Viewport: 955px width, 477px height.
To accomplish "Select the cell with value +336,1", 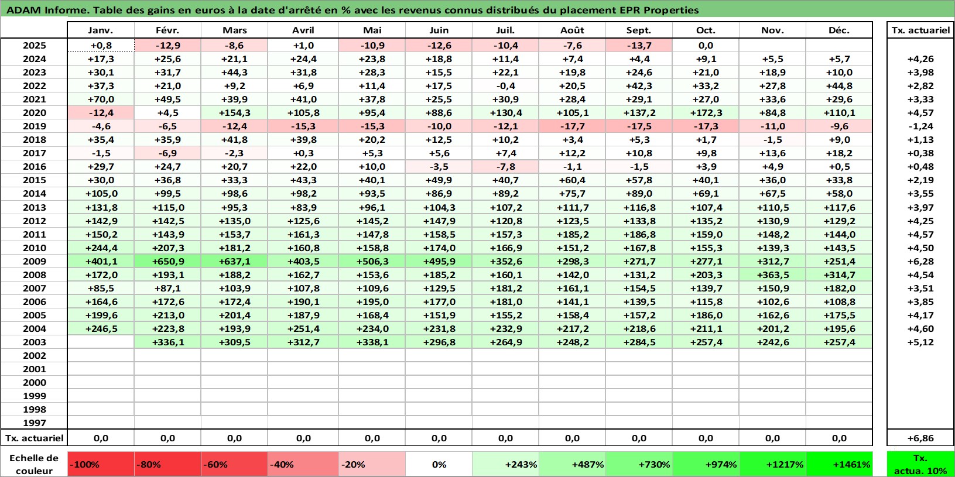I will (x=167, y=342).
